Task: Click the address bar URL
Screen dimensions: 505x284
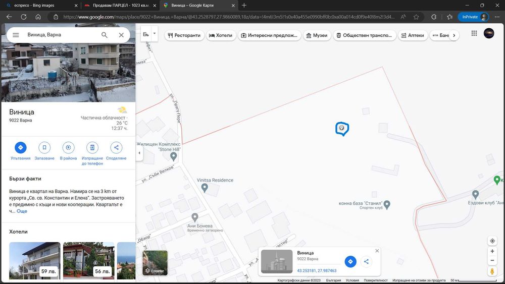Action: coord(229,17)
